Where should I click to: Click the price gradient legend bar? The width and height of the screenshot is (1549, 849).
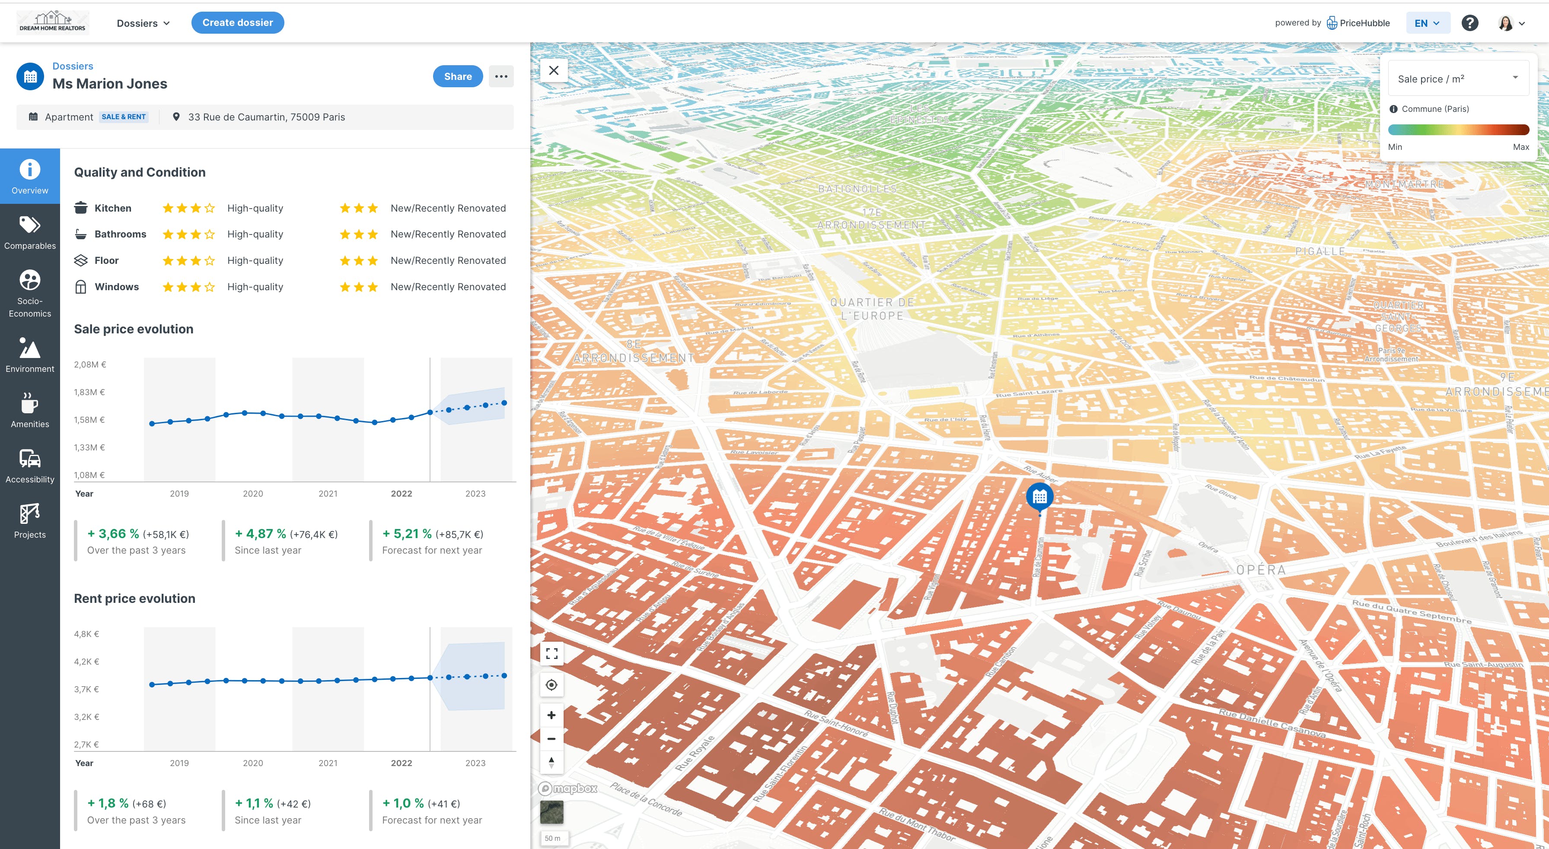[1458, 130]
